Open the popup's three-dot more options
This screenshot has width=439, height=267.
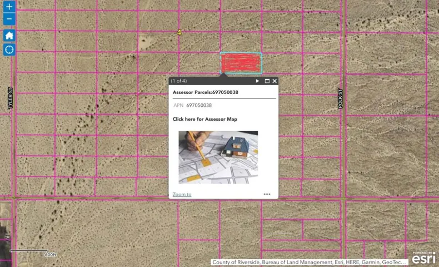(x=267, y=194)
